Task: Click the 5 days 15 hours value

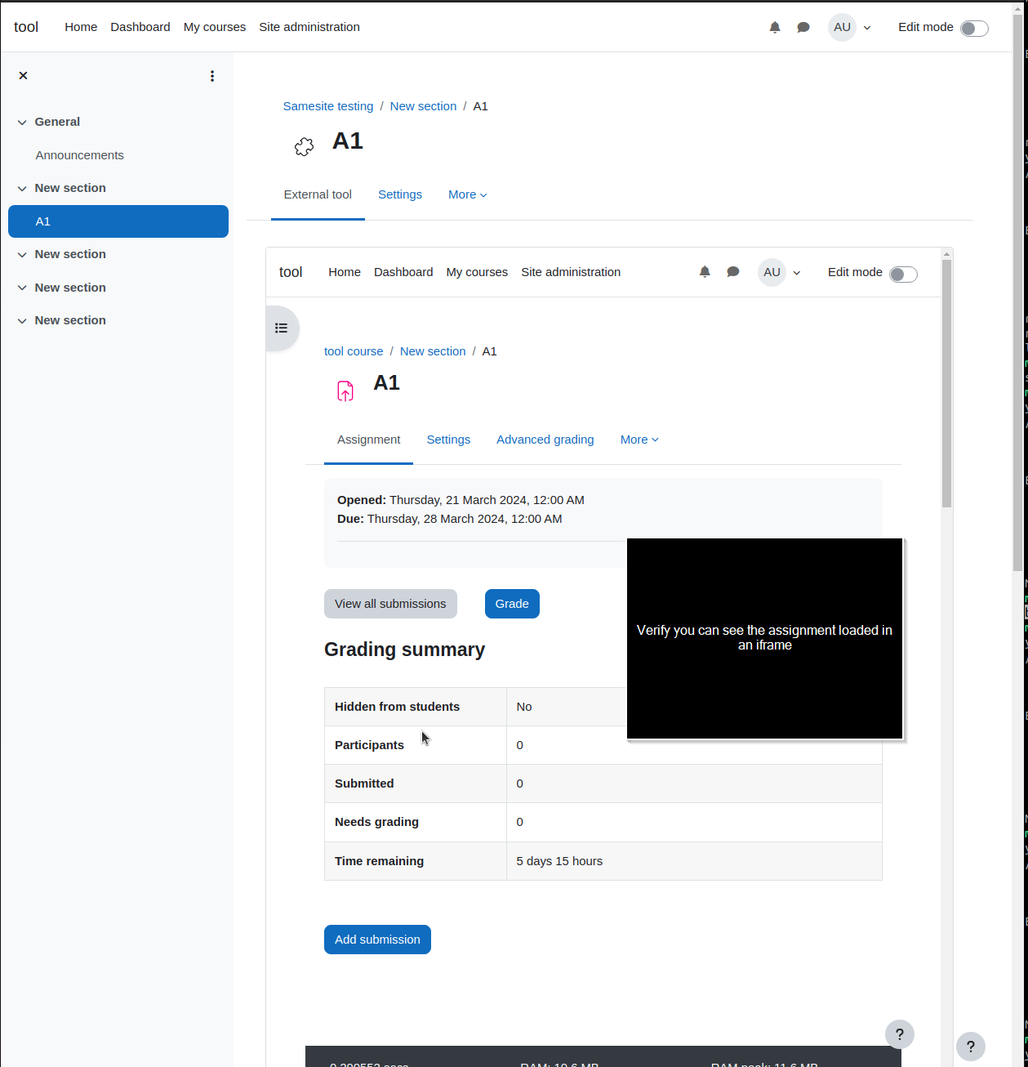Action: 559,861
